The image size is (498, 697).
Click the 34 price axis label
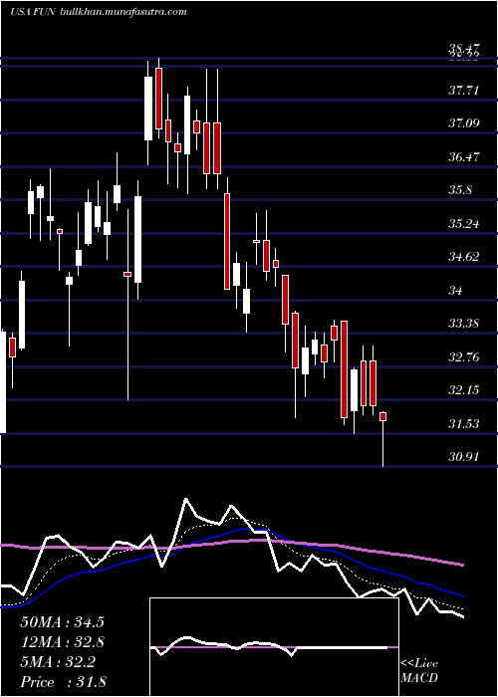click(455, 291)
